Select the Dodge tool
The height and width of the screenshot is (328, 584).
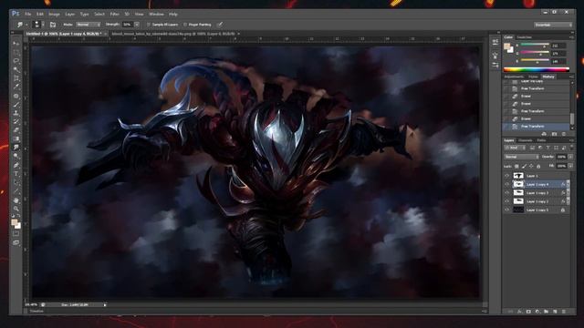click(x=16, y=156)
